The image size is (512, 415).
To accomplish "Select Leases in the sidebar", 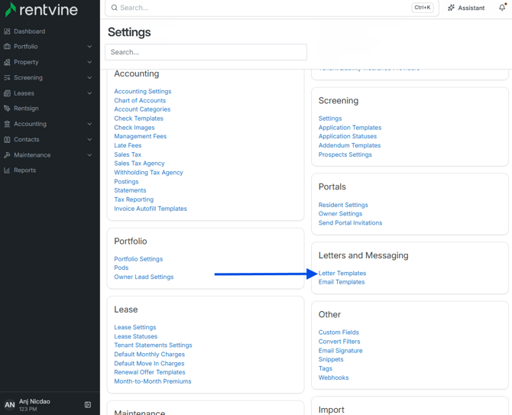I will pyautogui.click(x=24, y=93).
